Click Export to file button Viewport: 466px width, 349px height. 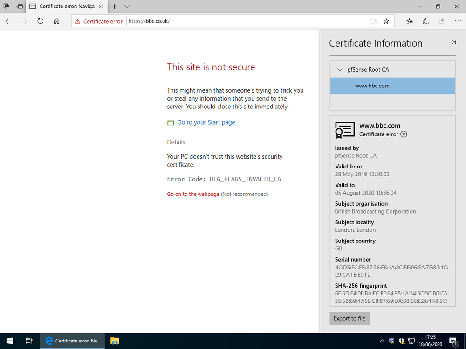pyautogui.click(x=349, y=318)
